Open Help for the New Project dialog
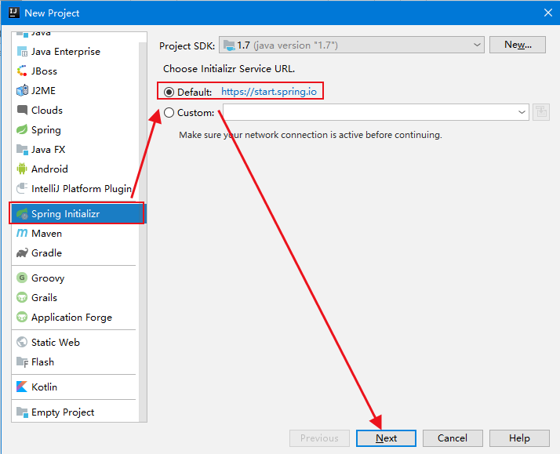Image resolution: width=560 pixels, height=454 pixels. pos(519,438)
